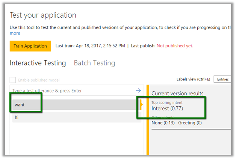Switch to the Interactive Testing tab
The image size is (236, 159).
coord(38,63)
